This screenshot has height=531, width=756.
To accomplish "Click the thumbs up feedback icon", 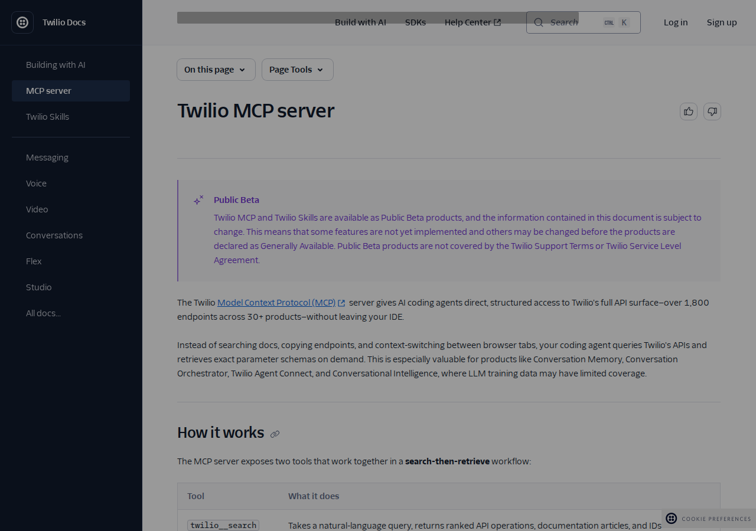I will (x=689, y=112).
